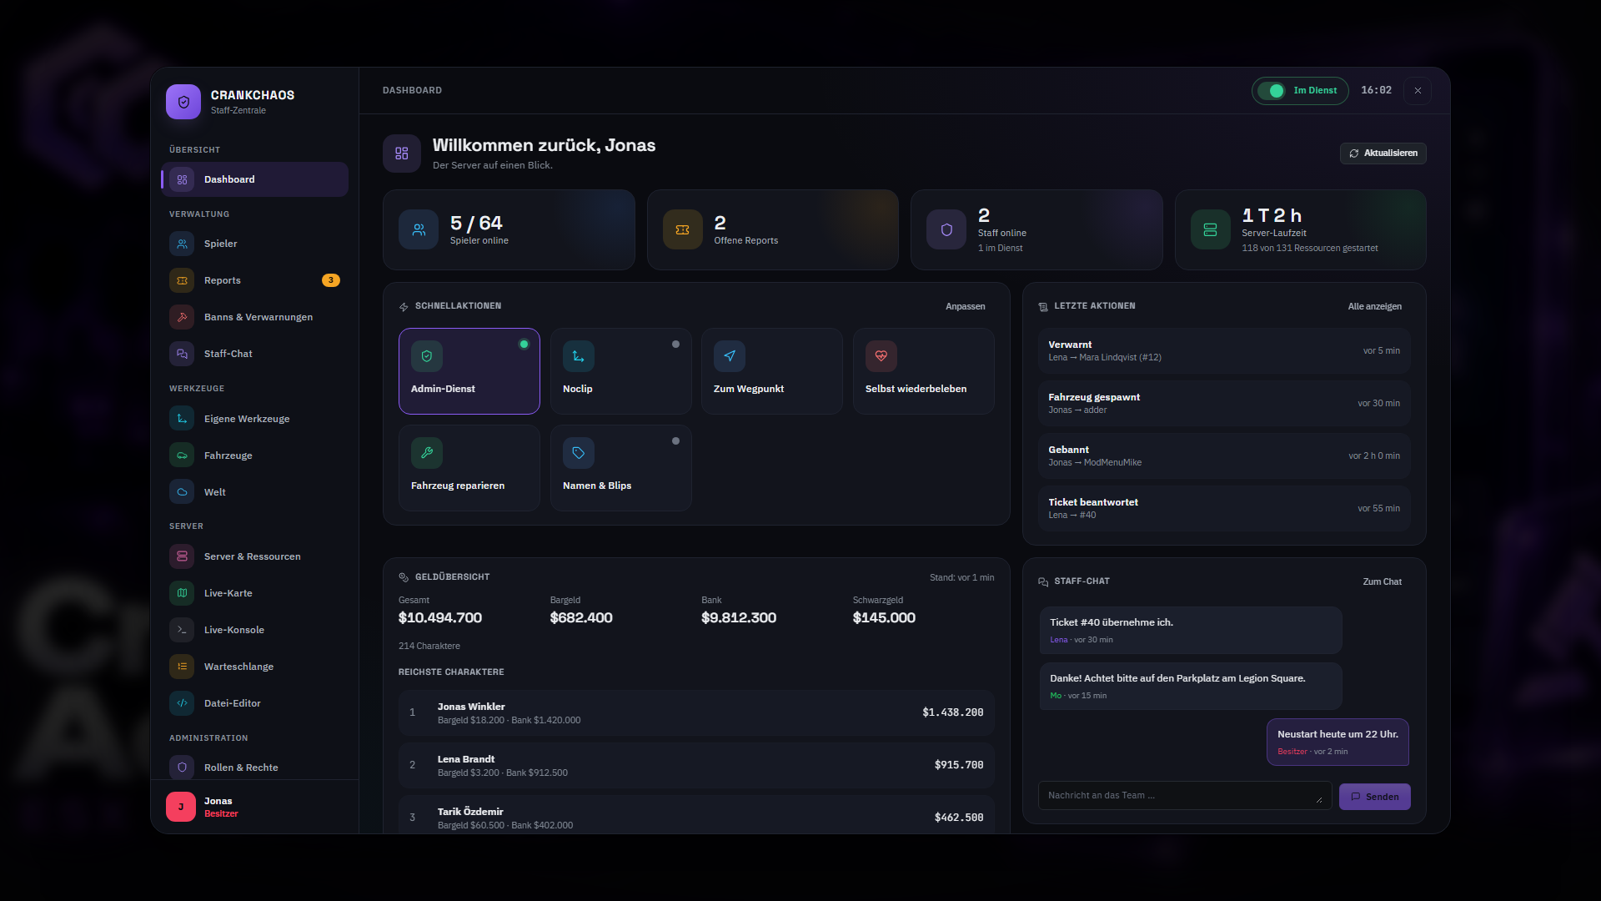The width and height of the screenshot is (1601, 901).
Task: Click the CrankChaos shield logo icon
Action: [183, 102]
